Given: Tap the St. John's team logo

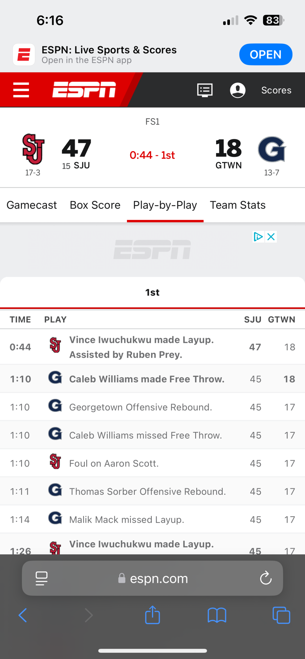Looking at the screenshot, I should tap(33, 149).
